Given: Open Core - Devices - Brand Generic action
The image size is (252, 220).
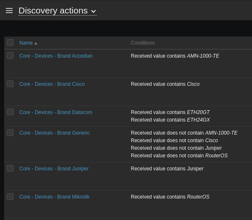Looking at the screenshot, I should tap(55, 133).
